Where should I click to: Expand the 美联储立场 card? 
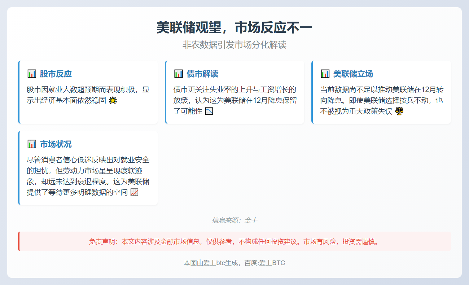coord(381,92)
